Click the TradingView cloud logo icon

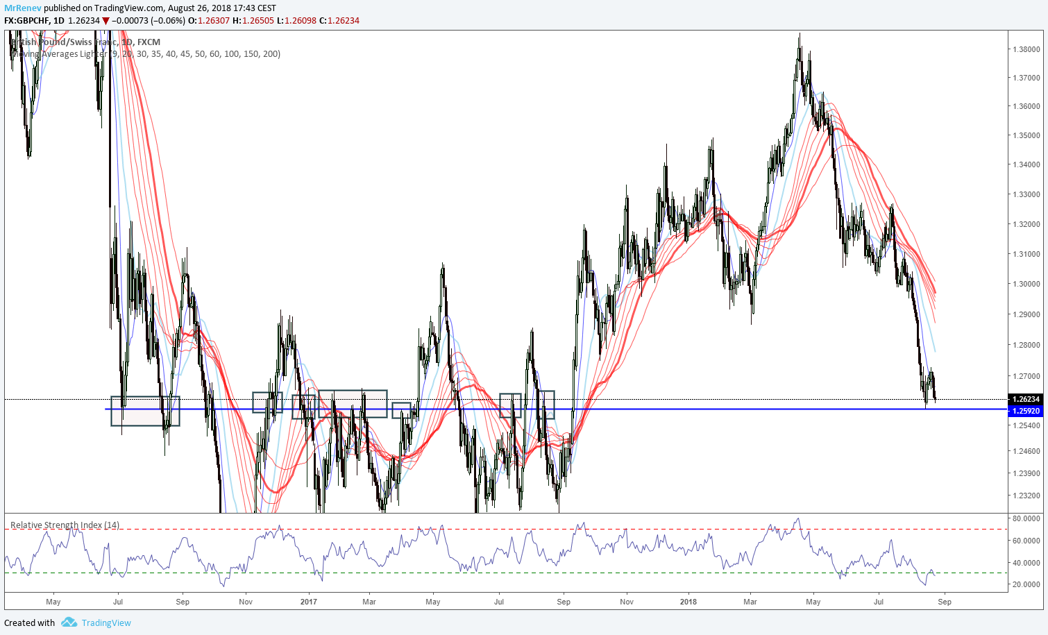pos(69,622)
